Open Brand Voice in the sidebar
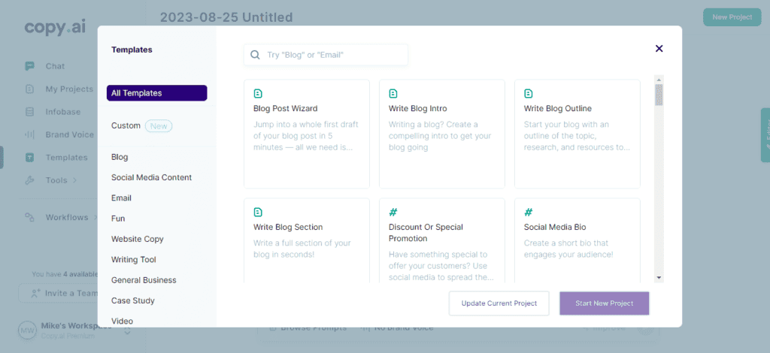The height and width of the screenshot is (353, 770). coord(70,134)
